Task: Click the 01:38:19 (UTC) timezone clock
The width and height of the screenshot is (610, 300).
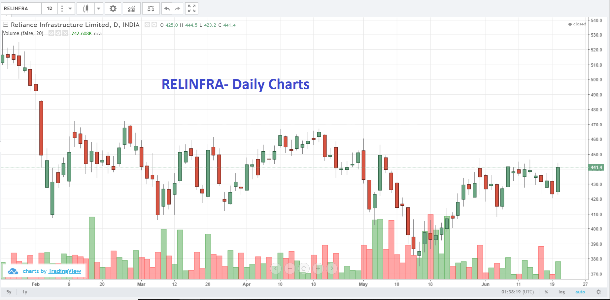Action: (x=518, y=292)
